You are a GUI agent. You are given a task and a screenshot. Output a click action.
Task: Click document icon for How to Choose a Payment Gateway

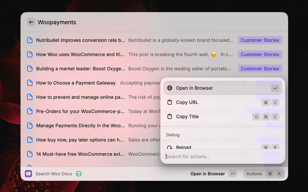[30, 83]
